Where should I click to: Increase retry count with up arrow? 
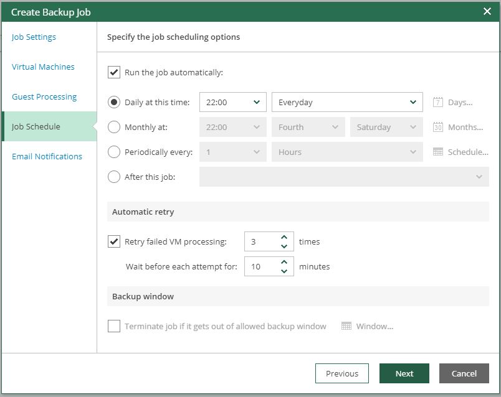coord(284,238)
